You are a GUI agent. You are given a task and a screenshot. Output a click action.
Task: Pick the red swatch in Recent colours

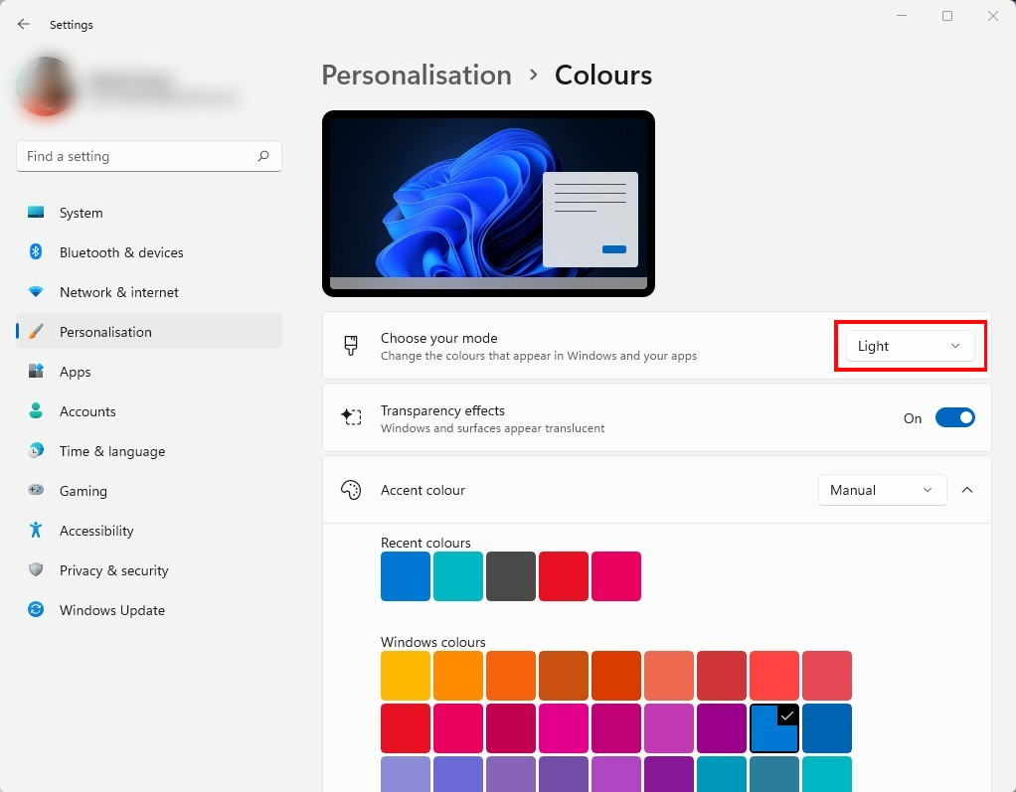coord(564,576)
